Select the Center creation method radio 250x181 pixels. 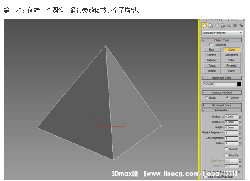[228, 98]
